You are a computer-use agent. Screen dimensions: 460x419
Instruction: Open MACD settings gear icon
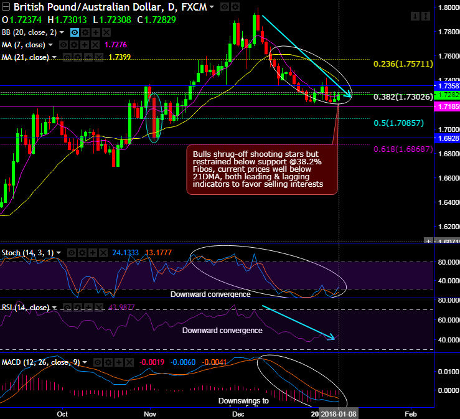coord(108,362)
